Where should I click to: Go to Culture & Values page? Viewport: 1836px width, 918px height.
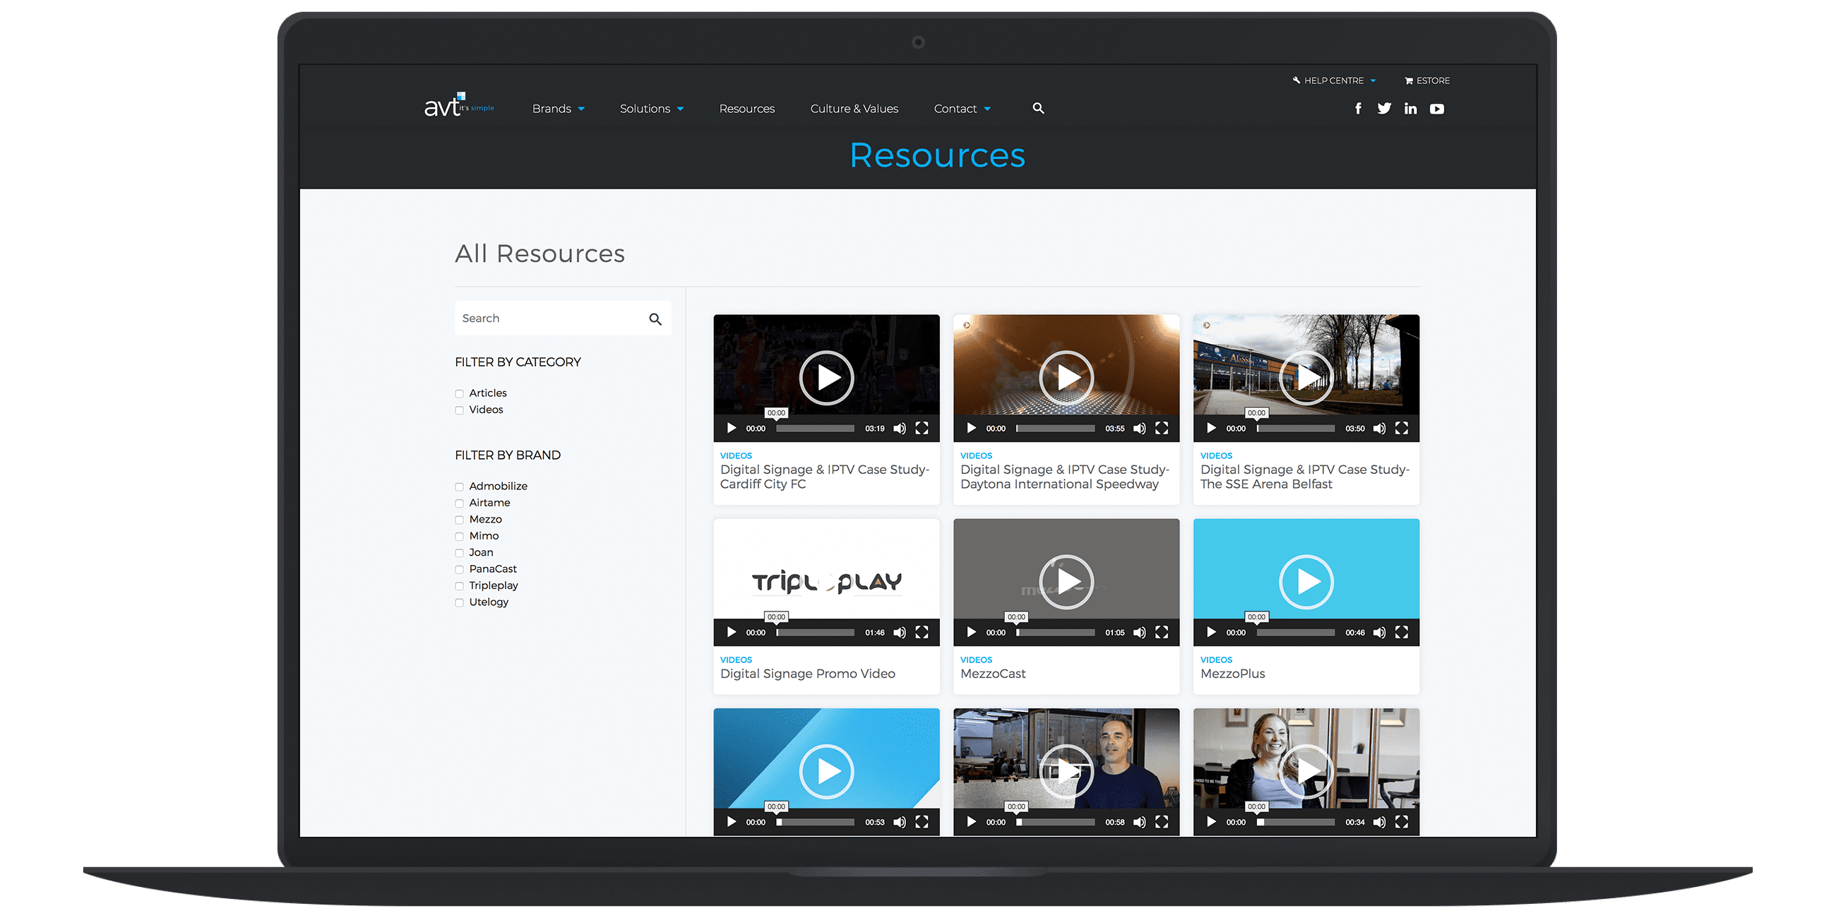(x=854, y=108)
